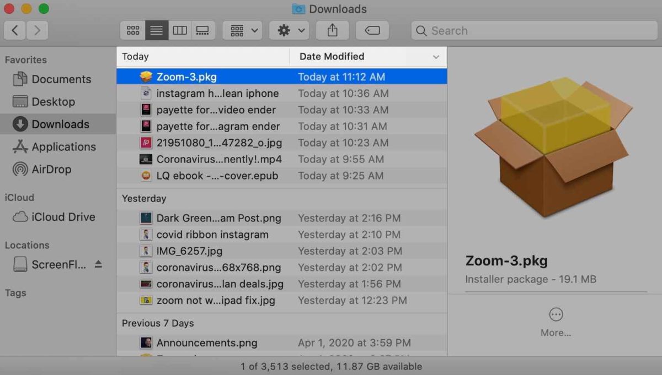Go forward with the right arrow button
This screenshot has width=662, height=375.
pyautogui.click(x=37, y=30)
